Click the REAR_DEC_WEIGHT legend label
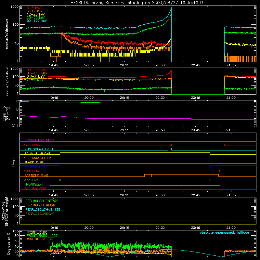260x260 pixels. [40, 214]
